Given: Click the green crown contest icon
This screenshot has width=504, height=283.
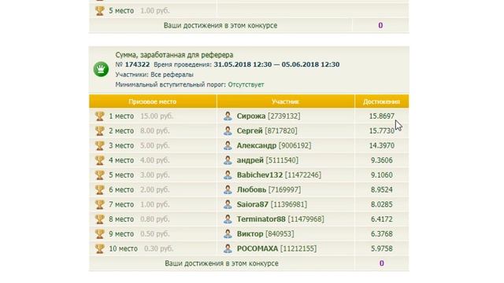Looking at the screenshot, I should 101,69.
